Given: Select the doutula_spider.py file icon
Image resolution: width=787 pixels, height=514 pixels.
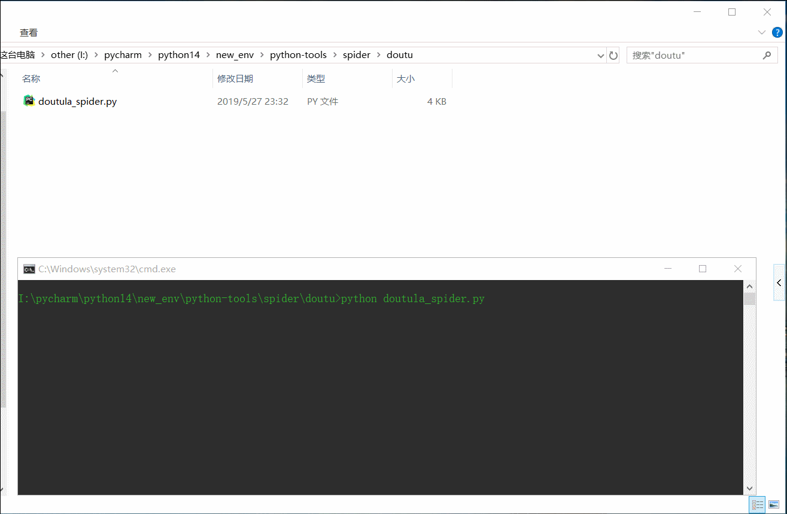Looking at the screenshot, I should (29, 101).
